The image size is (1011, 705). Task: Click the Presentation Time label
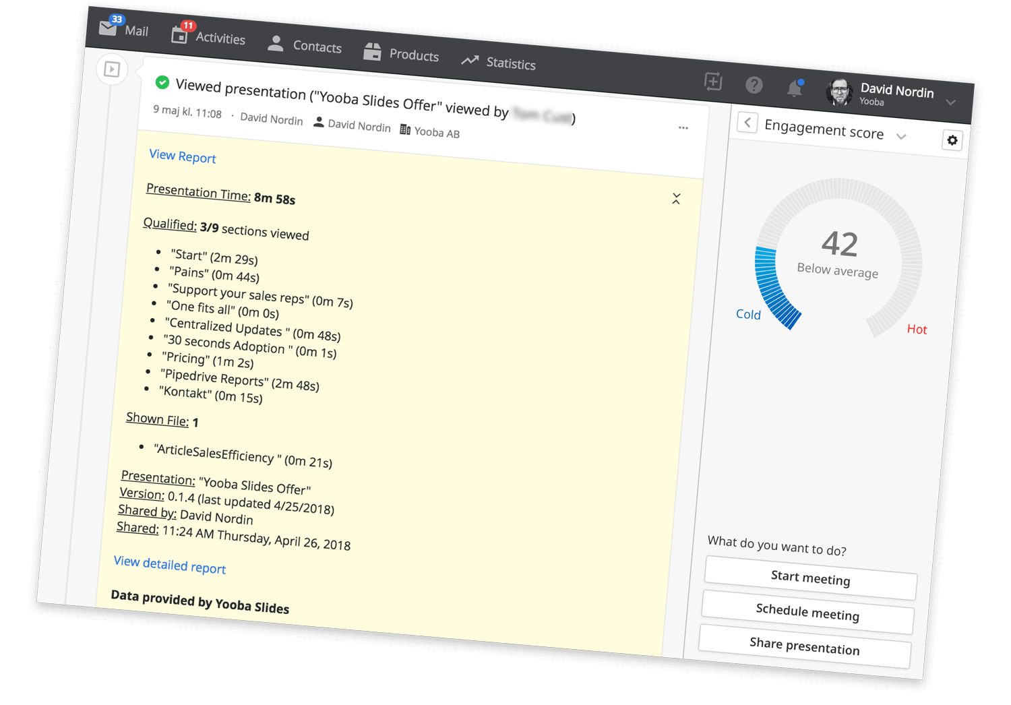[x=198, y=192]
